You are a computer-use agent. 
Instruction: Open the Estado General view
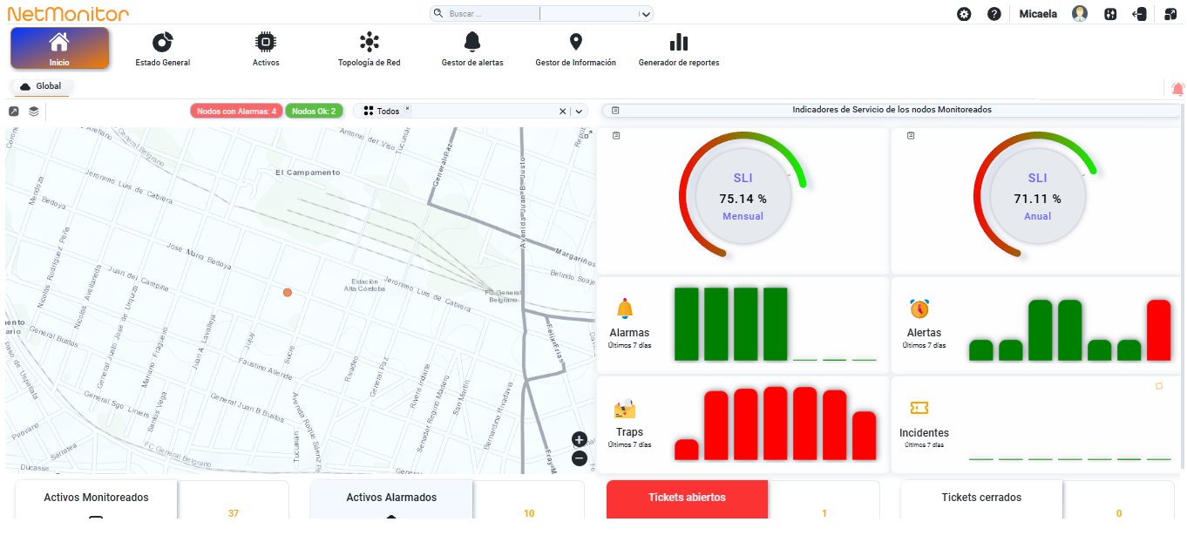point(163,49)
